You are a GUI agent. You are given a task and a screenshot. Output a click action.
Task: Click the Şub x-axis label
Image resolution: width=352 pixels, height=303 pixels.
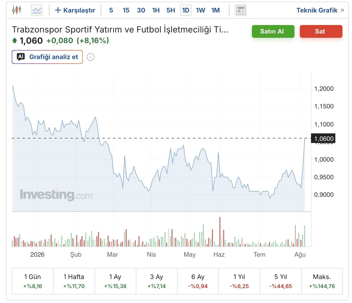coord(76,255)
